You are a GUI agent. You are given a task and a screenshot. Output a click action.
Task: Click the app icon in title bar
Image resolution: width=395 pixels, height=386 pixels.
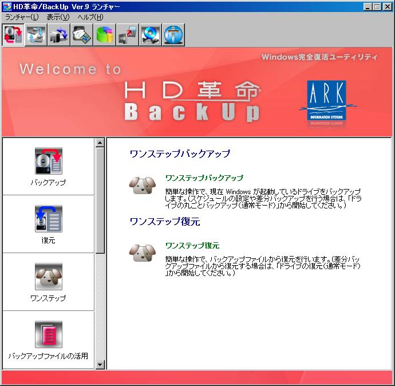pyautogui.click(x=7, y=6)
